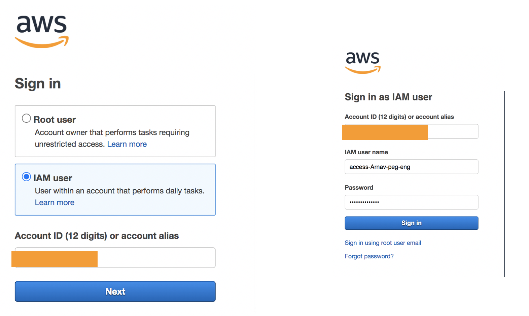Open Learn more about IAM user tasks
This screenshot has height=316, width=529.
coord(54,202)
